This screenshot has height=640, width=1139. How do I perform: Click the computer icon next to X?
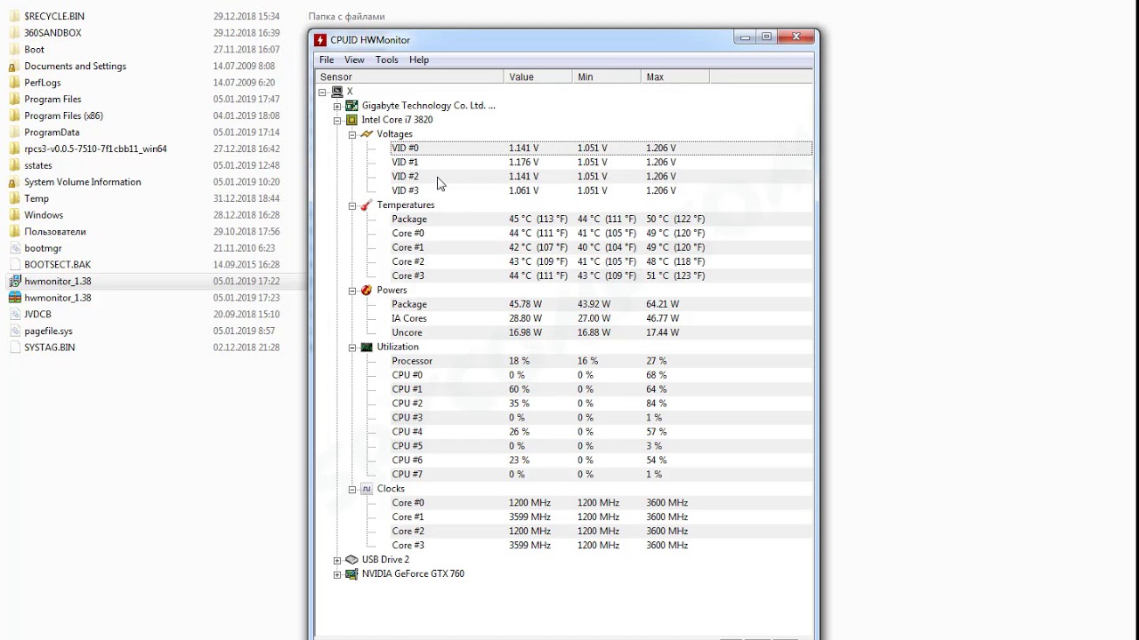[337, 92]
